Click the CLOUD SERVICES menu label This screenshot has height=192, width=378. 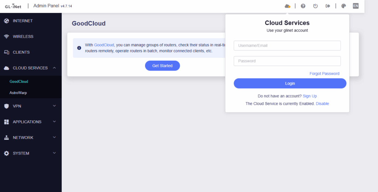(30, 68)
